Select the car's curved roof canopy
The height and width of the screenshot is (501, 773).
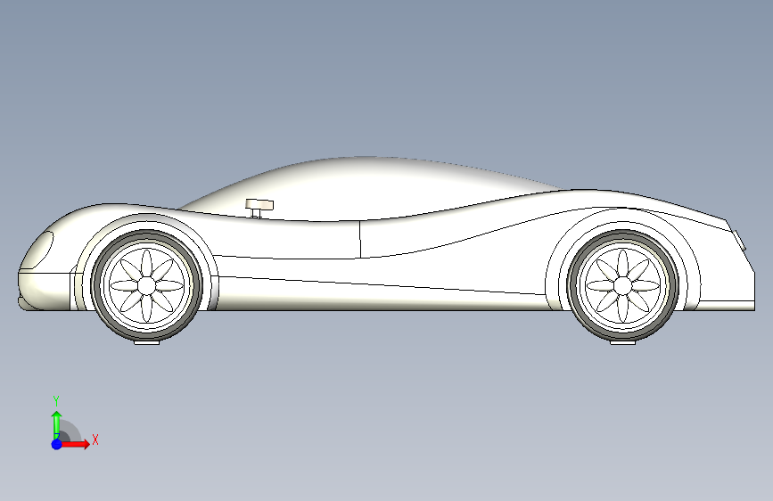pos(370,190)
